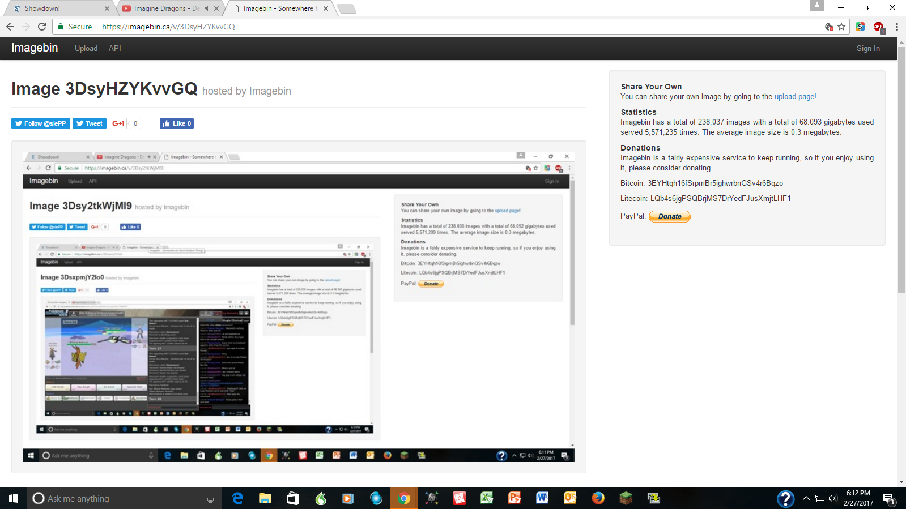Screen dimensions: 906x509
Task: Click the Chrome profile user icon
Action: 816,5
